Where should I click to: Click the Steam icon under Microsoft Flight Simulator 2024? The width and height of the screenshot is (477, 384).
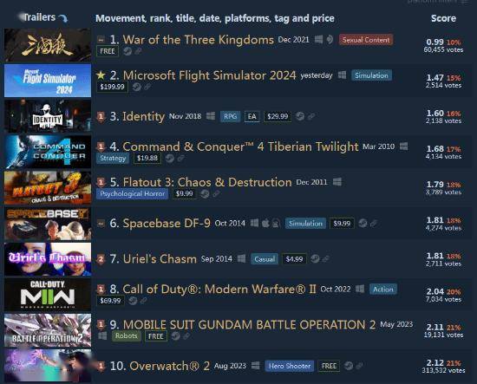[136, 87]
